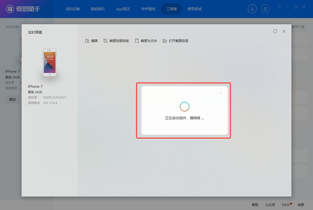Dismiss the loading popup with its X
The height and width of the screenshot is (210, 313).
point(221,93)
